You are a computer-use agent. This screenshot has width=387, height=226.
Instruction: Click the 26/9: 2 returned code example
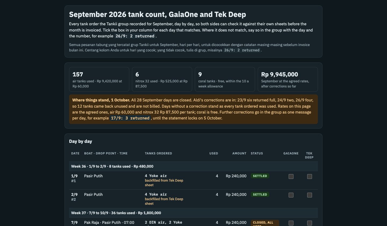[135, 36]
